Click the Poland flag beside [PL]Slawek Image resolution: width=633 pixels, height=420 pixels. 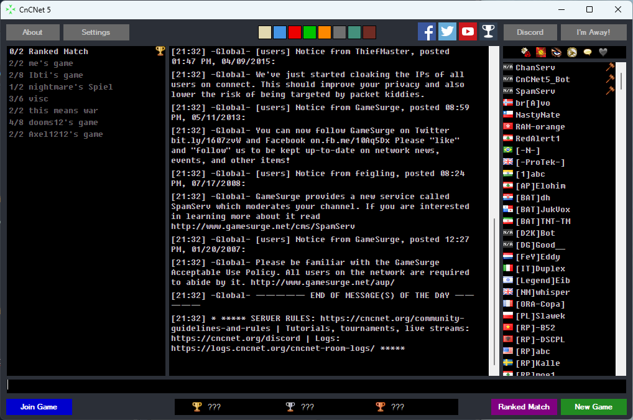(508, 315)
